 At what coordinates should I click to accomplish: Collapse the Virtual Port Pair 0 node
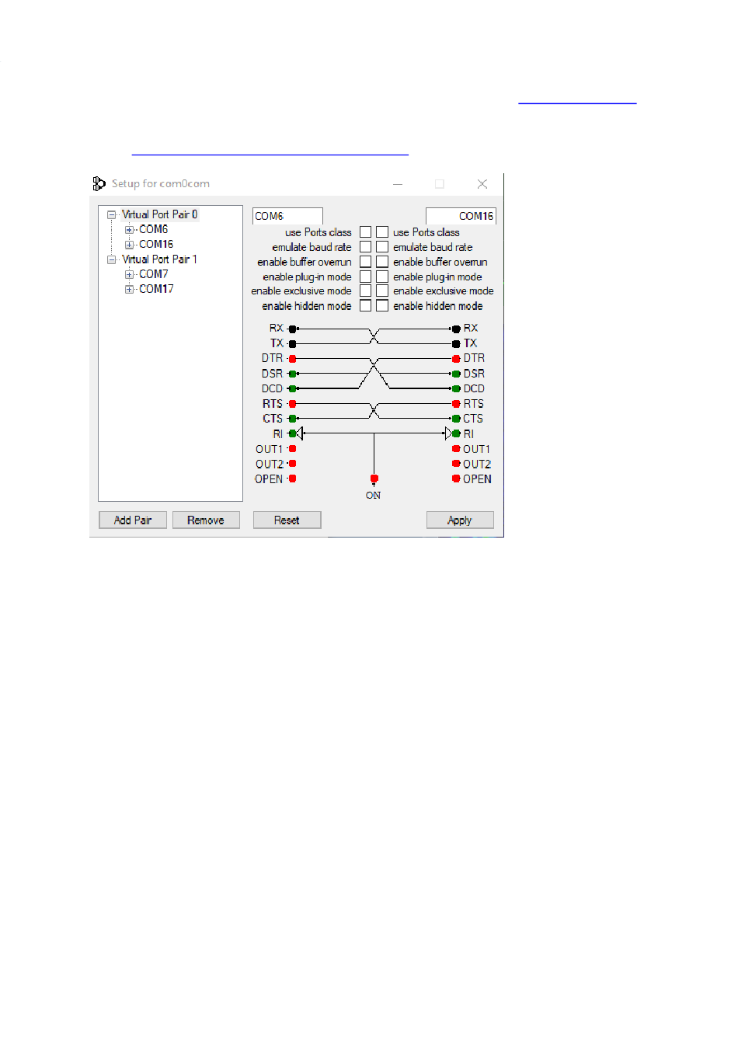click(111, 214)
